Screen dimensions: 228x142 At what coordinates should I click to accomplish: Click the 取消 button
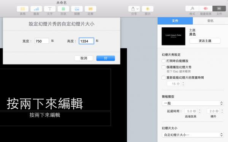(84, 58)
